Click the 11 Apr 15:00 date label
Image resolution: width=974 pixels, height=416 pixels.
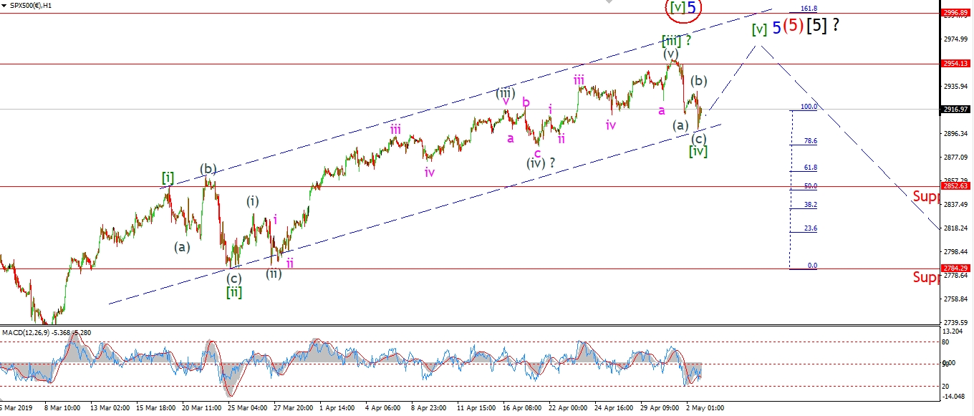point(476,408)
